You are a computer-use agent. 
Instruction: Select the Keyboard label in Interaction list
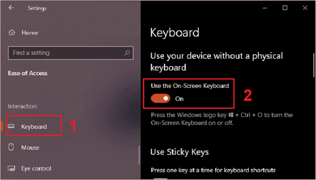click(x=34, y=127)
